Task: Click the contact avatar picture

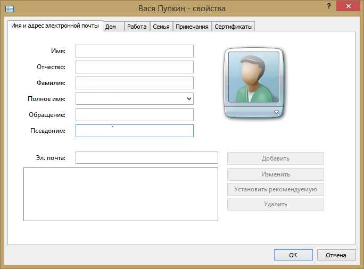Action: point(254,77)
